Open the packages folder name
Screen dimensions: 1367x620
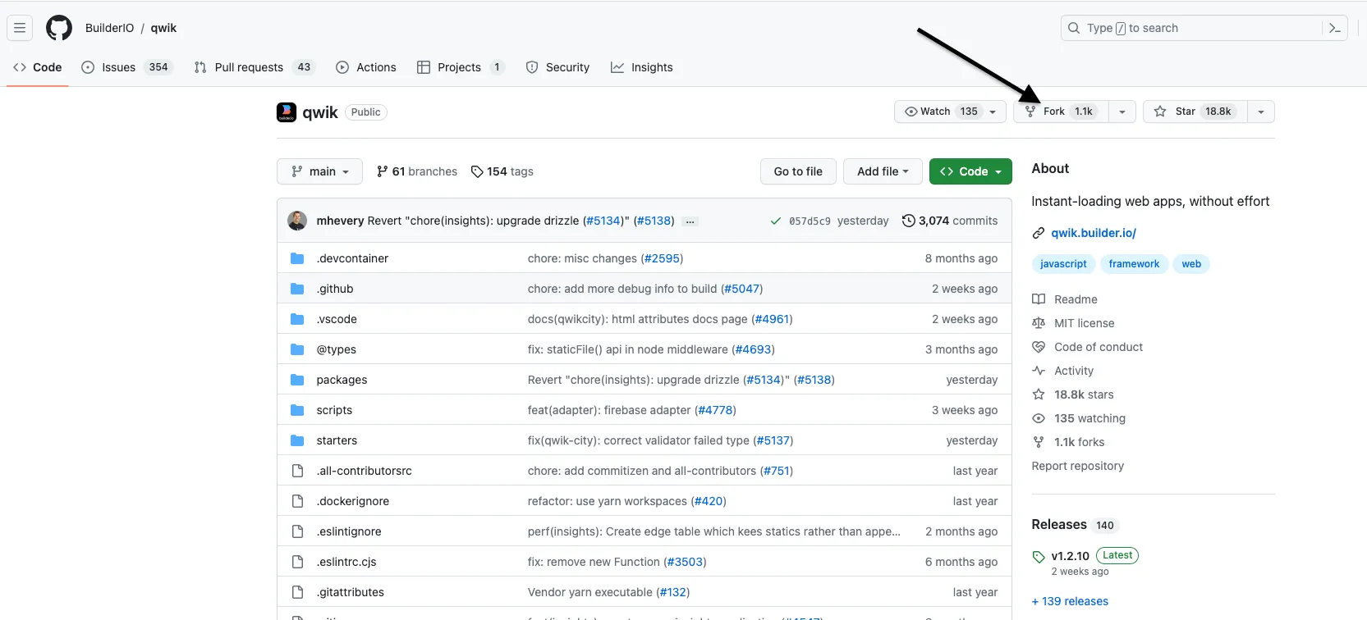342,380
